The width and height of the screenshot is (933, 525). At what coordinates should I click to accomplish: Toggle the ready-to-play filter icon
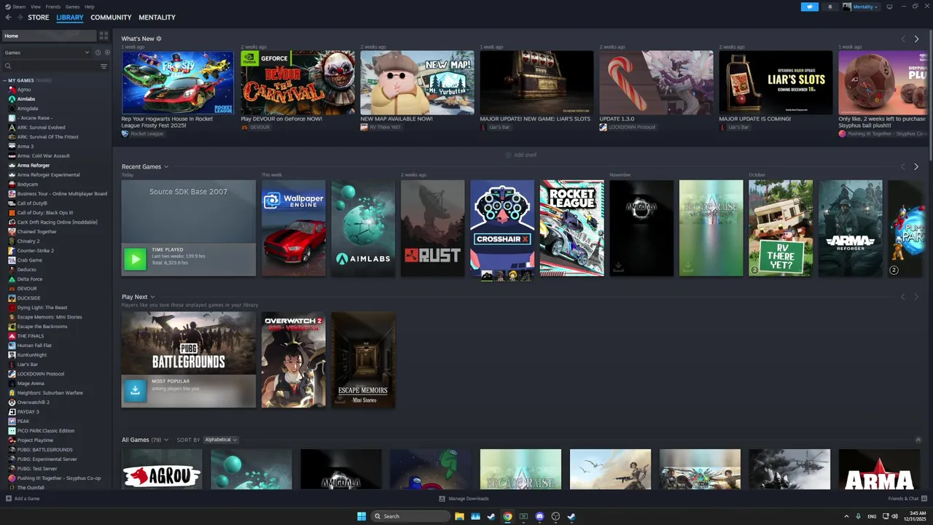point(107,52)
